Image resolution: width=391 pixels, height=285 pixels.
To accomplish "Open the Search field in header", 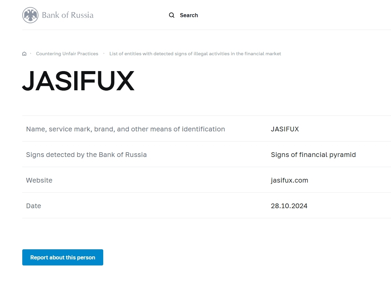I will coord(184,15).
